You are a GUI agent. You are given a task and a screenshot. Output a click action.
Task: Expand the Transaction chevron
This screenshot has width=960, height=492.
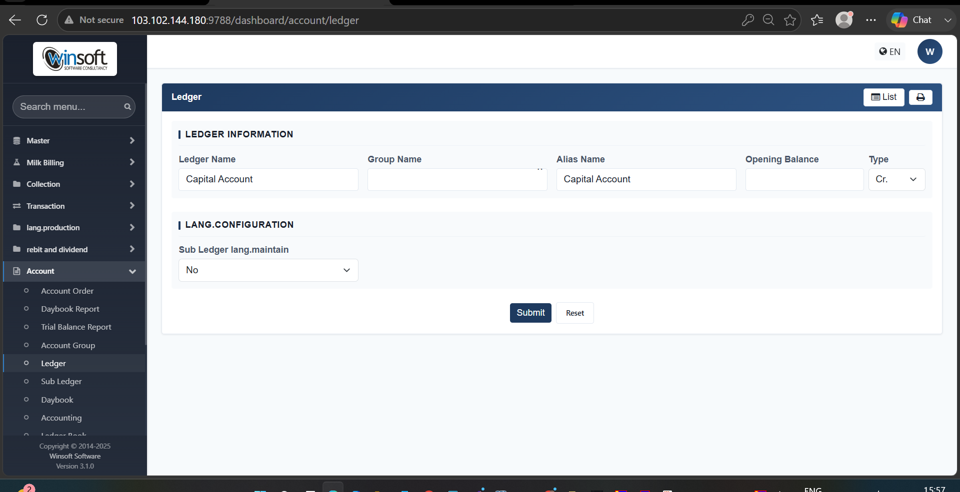[132, 206]
